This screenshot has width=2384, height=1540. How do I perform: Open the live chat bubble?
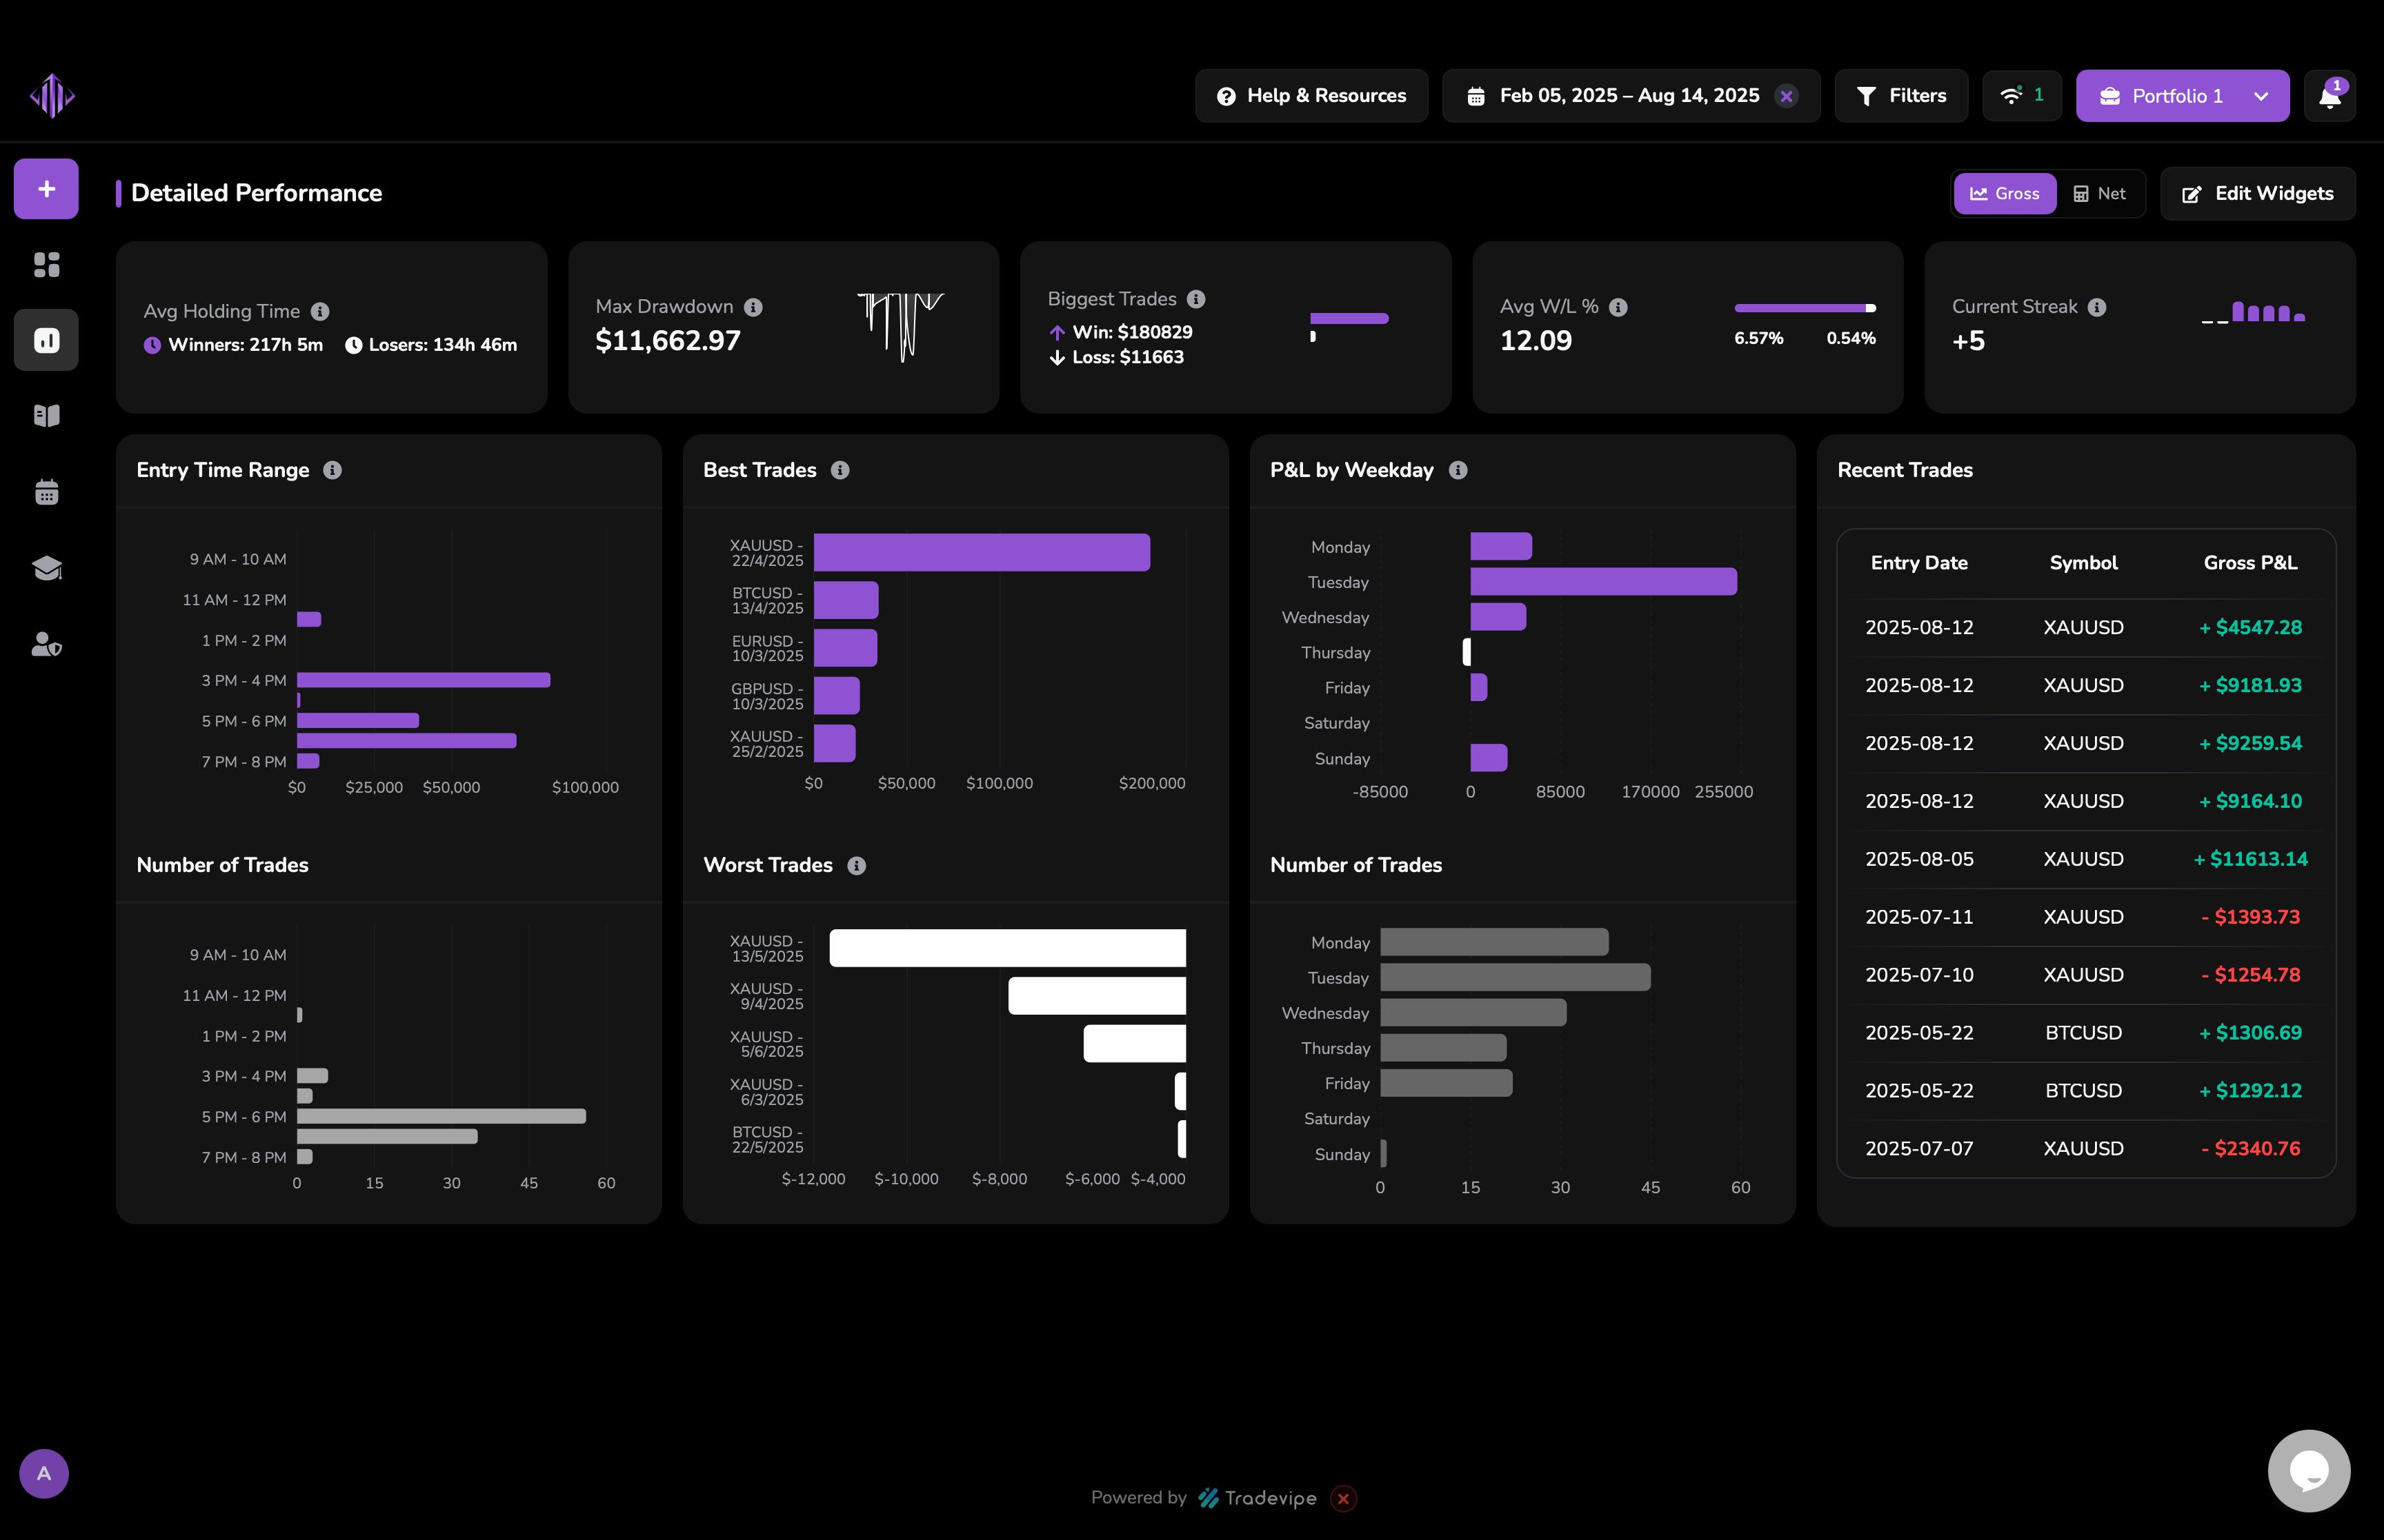tap(2308, 1470)
